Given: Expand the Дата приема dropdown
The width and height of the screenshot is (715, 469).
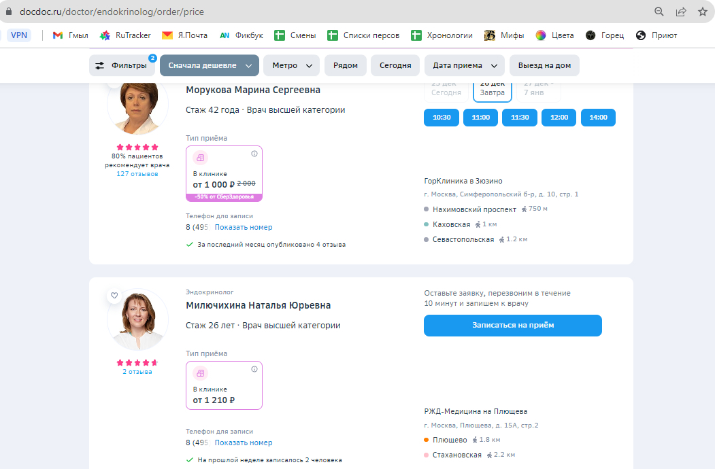Looking at the screenshot, I should [465, 66].
